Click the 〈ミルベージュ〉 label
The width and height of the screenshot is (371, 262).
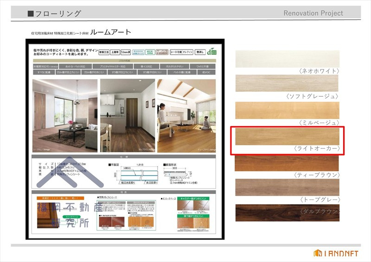coord(319,123)
